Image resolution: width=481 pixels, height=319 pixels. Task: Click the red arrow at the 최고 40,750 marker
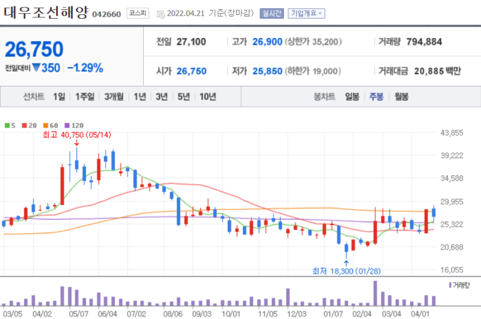(76, 142)
